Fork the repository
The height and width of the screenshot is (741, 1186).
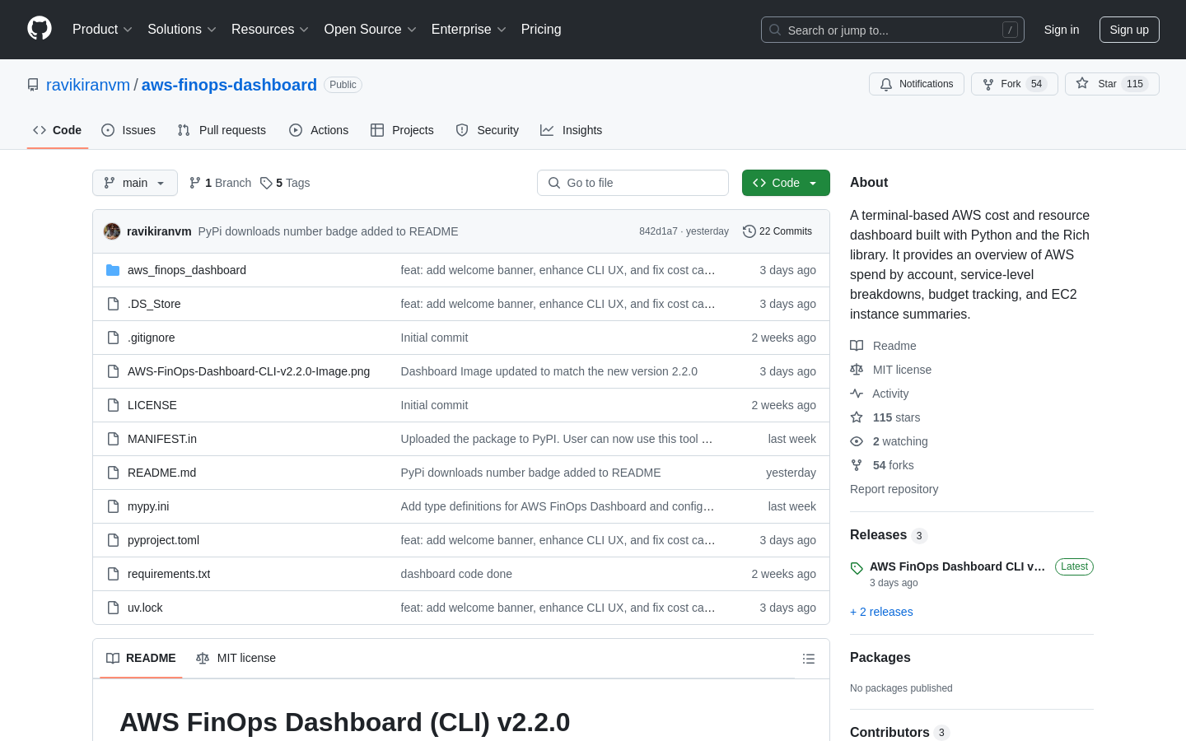point(1015,84)
